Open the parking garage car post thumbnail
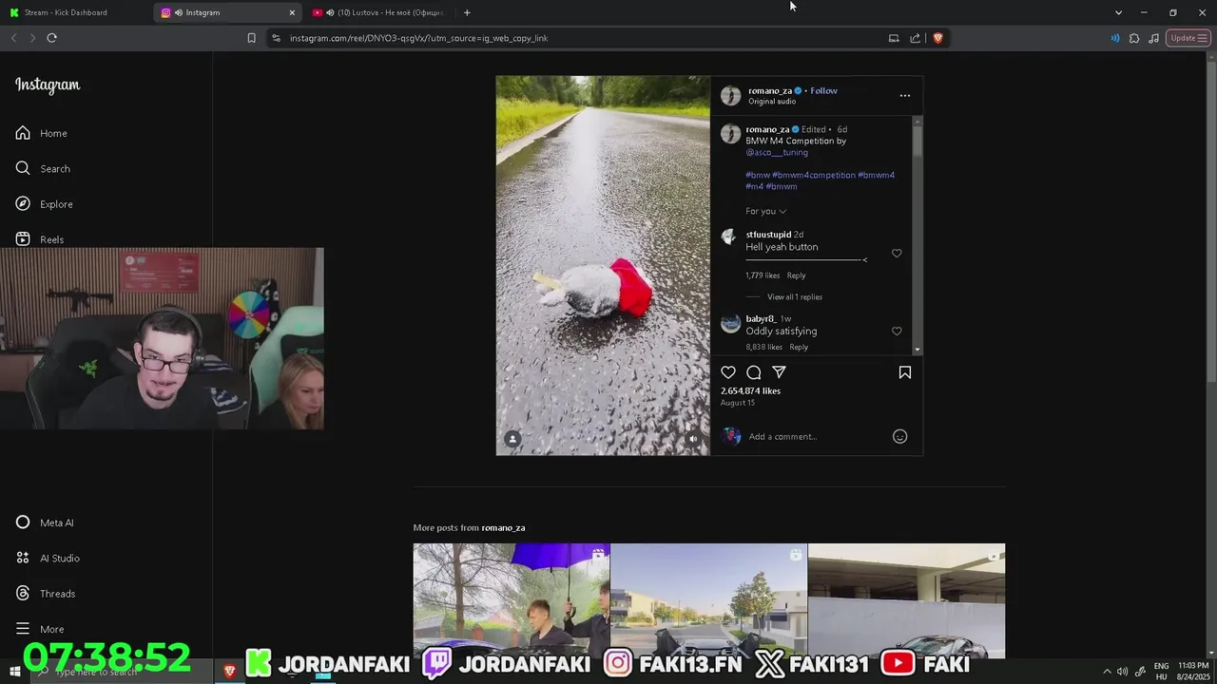 click(906, 600)
